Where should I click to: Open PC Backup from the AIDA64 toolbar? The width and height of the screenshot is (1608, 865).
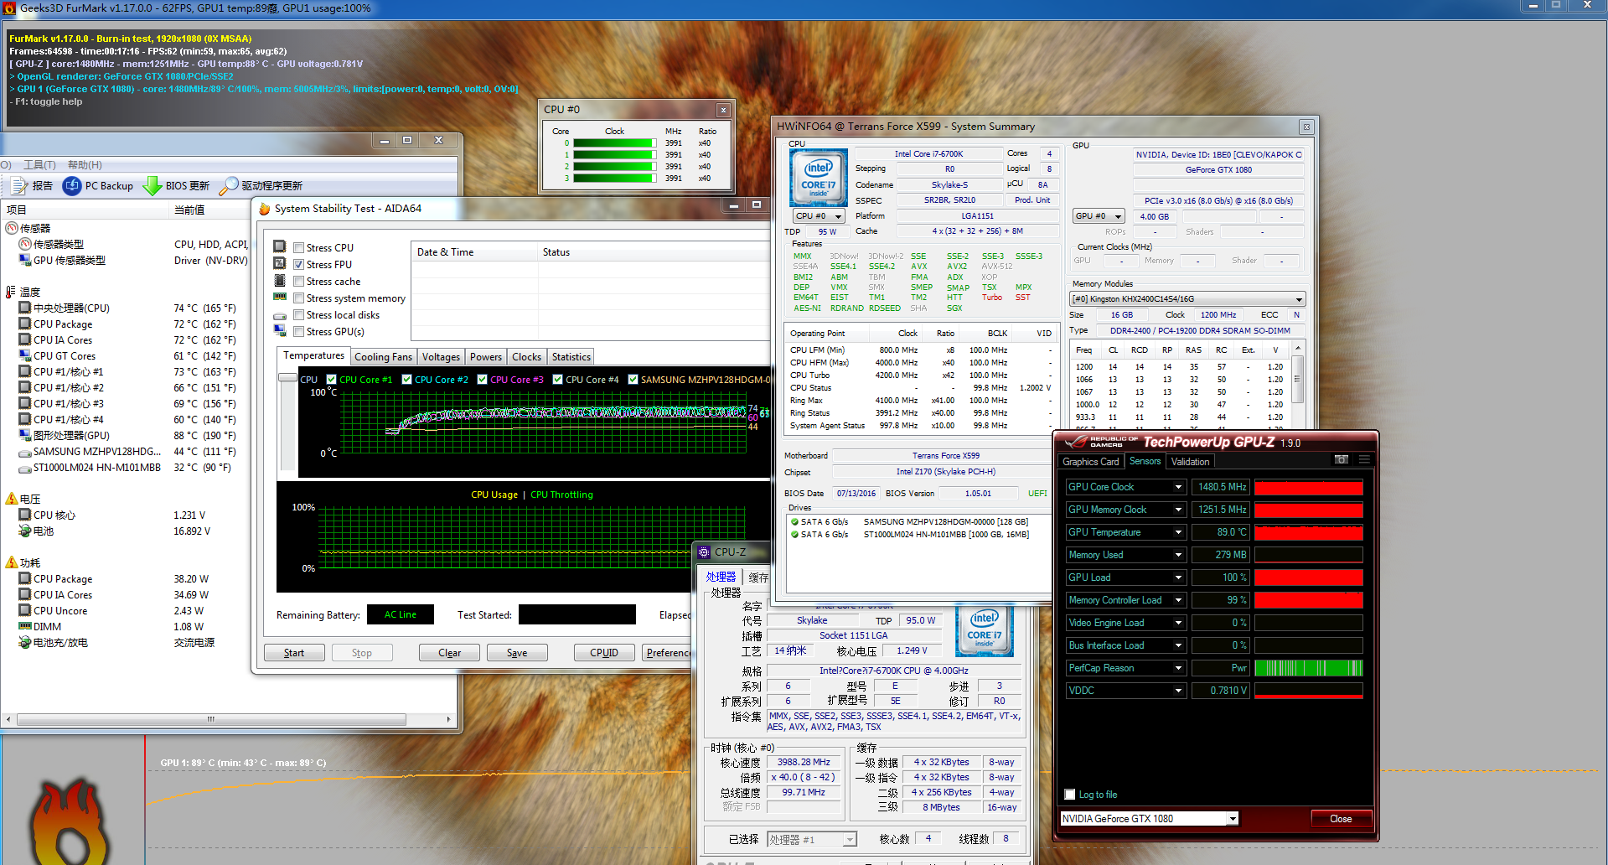click(x=99, y=185)
